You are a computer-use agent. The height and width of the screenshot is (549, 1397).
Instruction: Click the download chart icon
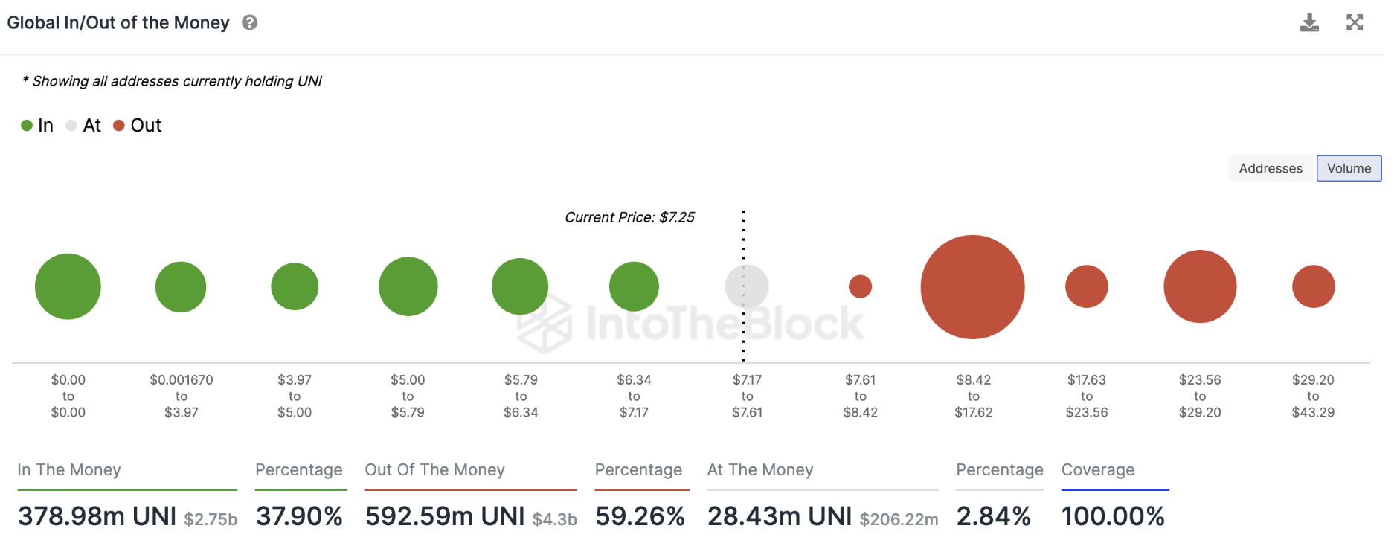pos(1309,23)
